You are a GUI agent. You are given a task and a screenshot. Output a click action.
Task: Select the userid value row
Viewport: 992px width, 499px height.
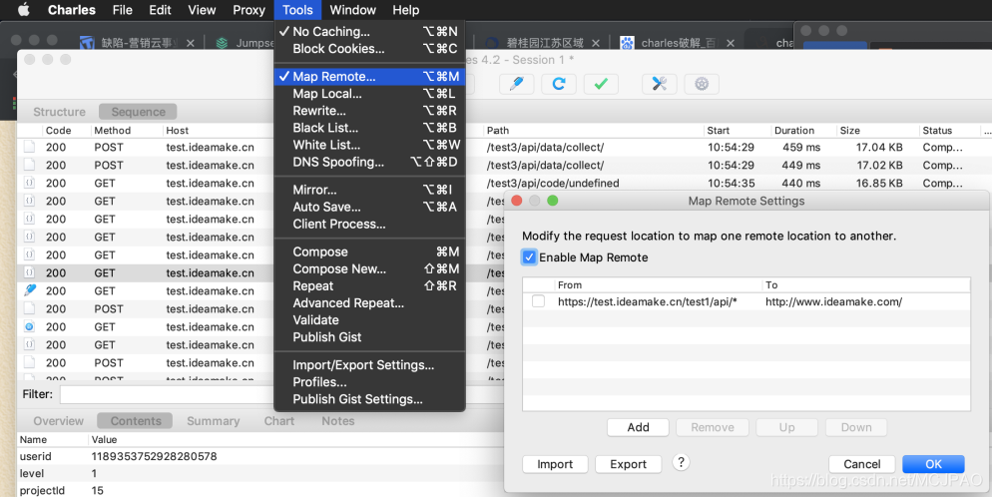[259, 456]
